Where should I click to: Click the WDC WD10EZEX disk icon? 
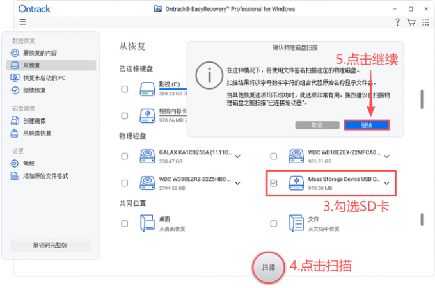click(296, 156)
